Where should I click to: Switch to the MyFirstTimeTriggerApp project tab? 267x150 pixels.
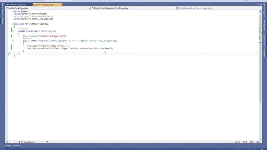pos(16,5)
